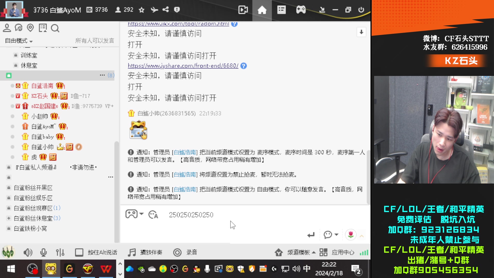Mute the speaker volume icon
This screenshot has width=494, height=278.
pos(28,252)
